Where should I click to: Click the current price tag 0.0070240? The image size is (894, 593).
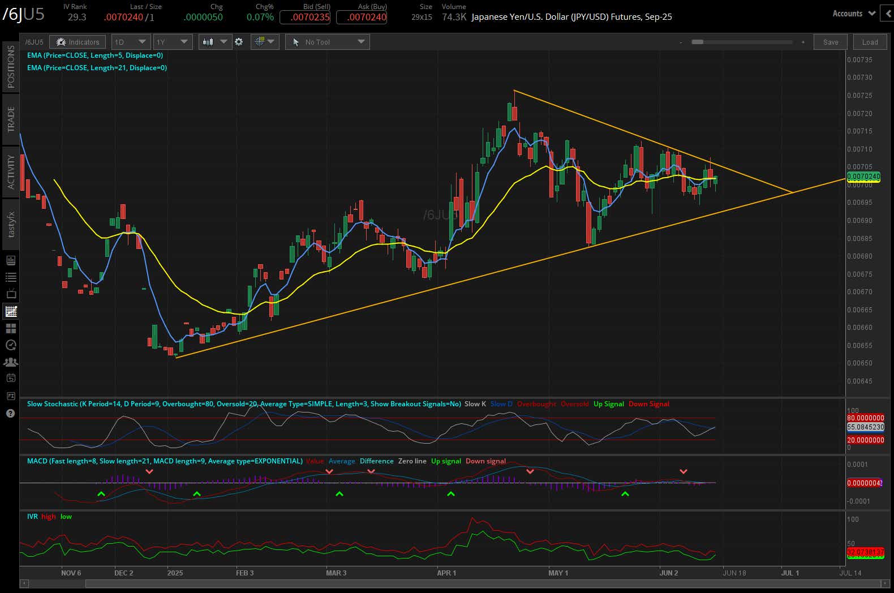[863, 177]
